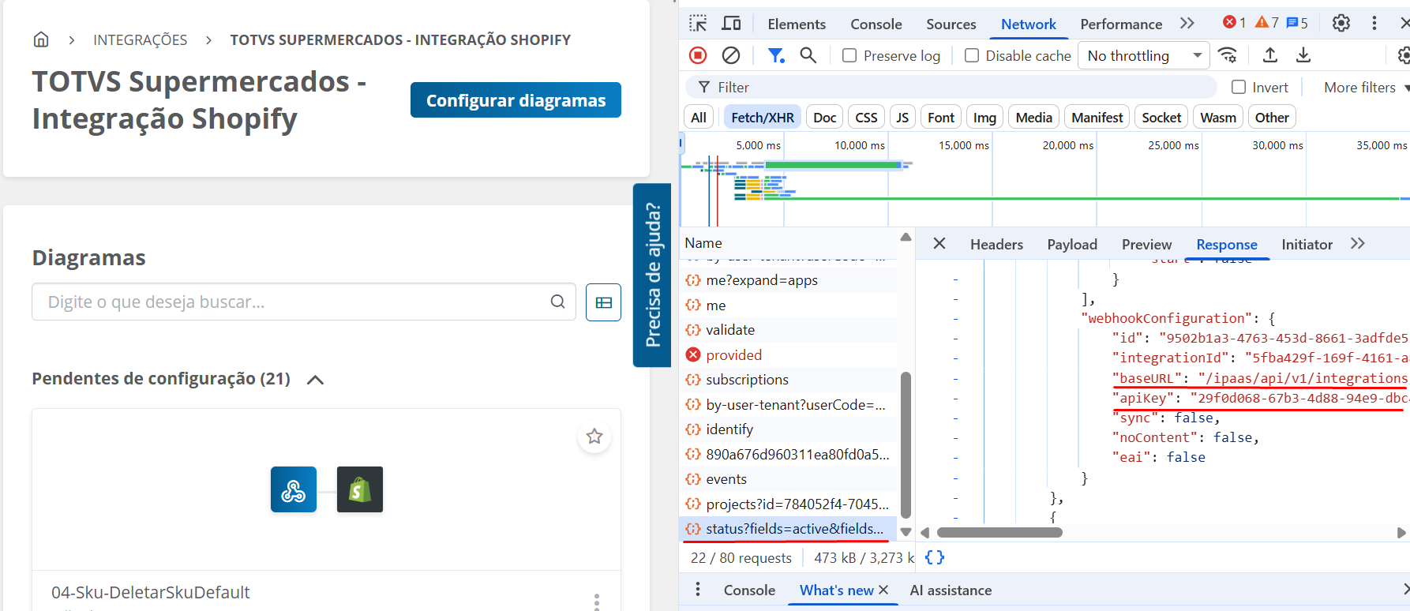This screenshot has width=1410, height=611.
Task: Open the DevTools three-dot customize menu
Action: click(x=1374, y=24)
